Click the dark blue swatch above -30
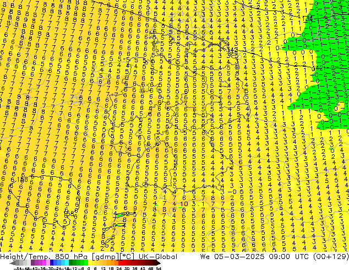 pos(52,263)
